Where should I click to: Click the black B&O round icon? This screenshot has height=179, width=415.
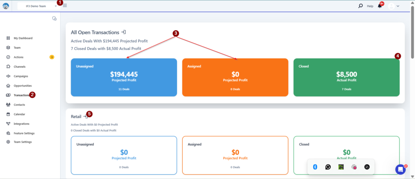pos(367,167)
